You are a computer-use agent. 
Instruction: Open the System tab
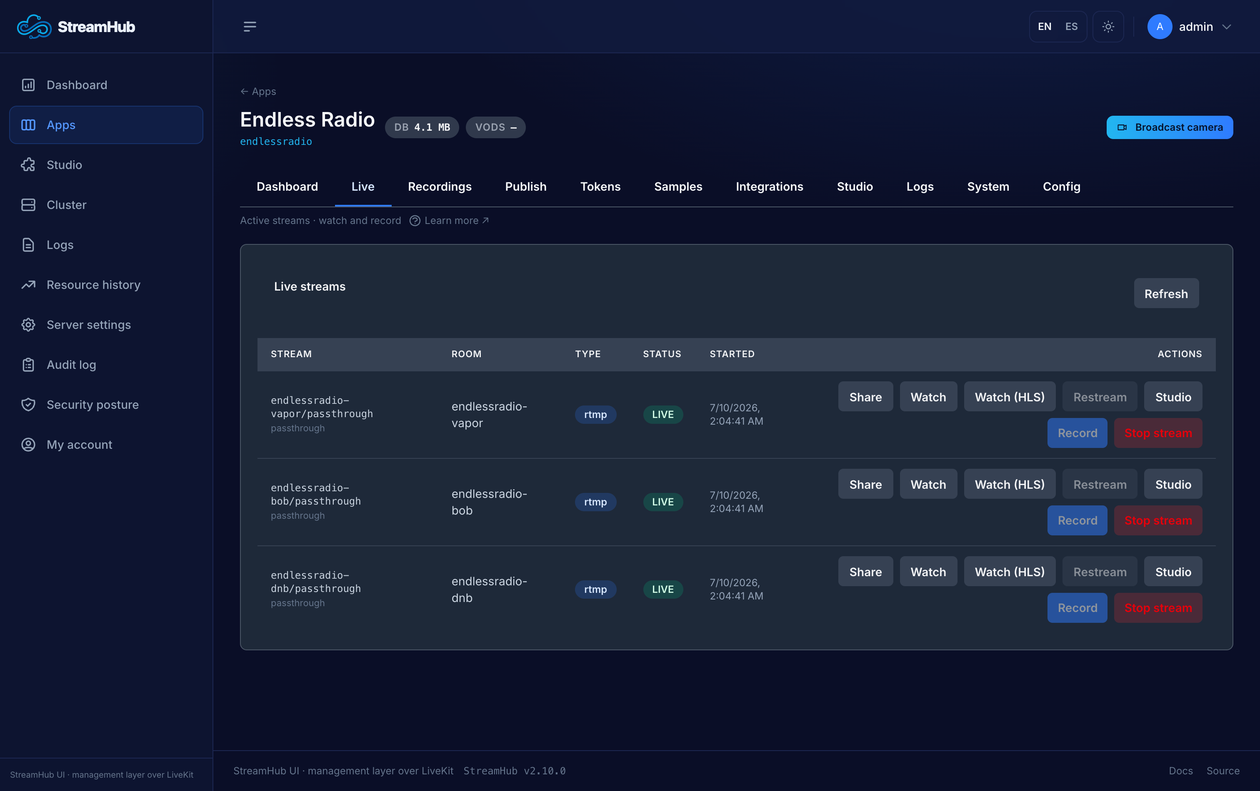pyautogui.click(x=988, y=187)
